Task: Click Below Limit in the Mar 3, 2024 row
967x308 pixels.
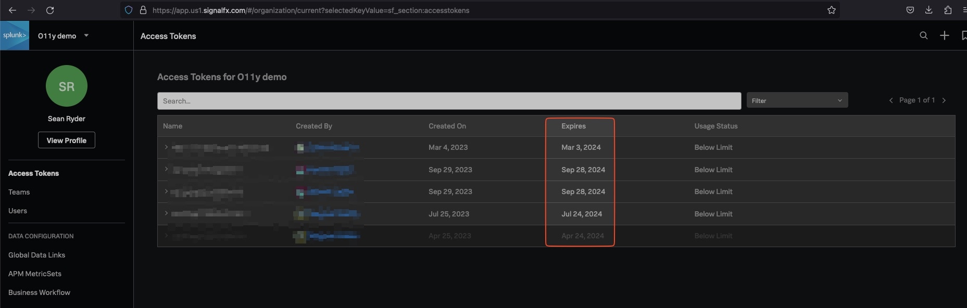Action: tap(713, 147)
